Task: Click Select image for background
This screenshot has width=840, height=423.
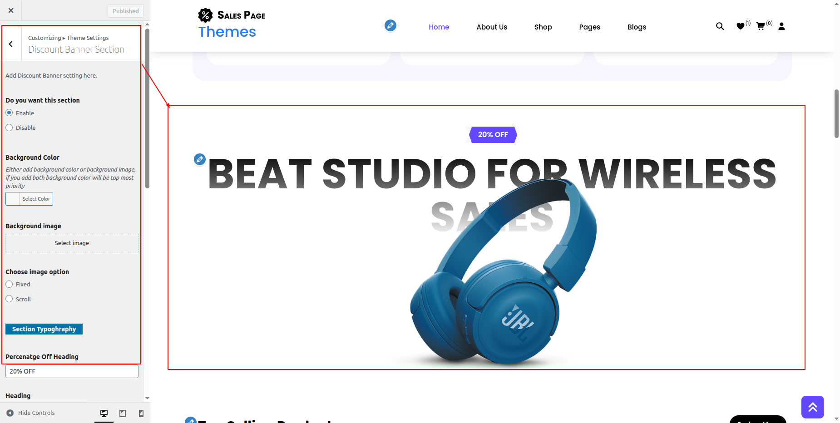Action: point(72,243)
